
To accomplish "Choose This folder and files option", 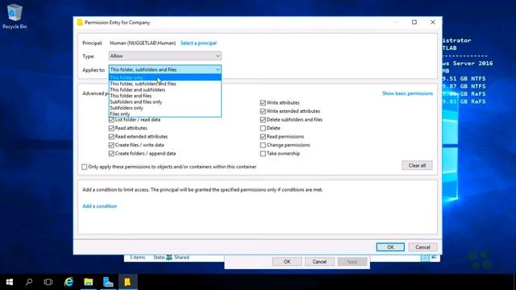I will coord(164,96).
